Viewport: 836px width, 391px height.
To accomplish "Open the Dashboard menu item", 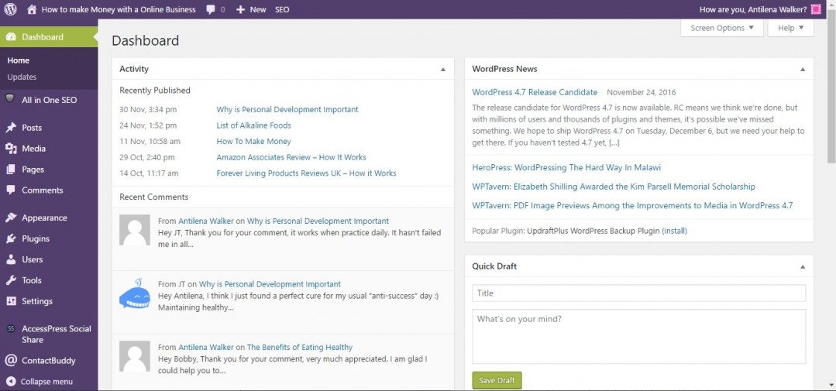I will (49, 36).
